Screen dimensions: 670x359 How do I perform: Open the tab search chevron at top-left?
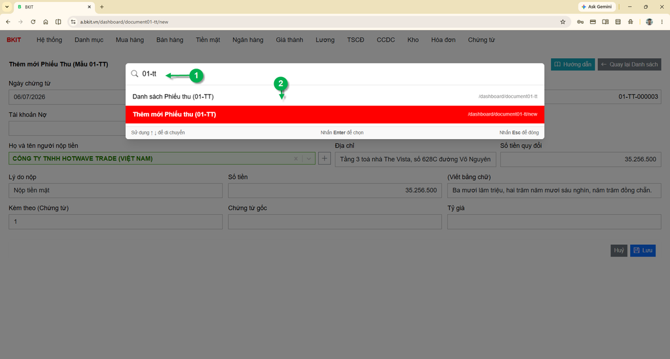[7, 7]
